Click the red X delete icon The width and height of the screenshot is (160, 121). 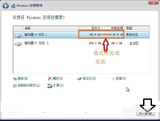(x=50, y=79)
